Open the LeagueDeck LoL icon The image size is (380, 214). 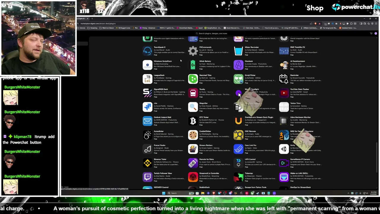[148, 79]
